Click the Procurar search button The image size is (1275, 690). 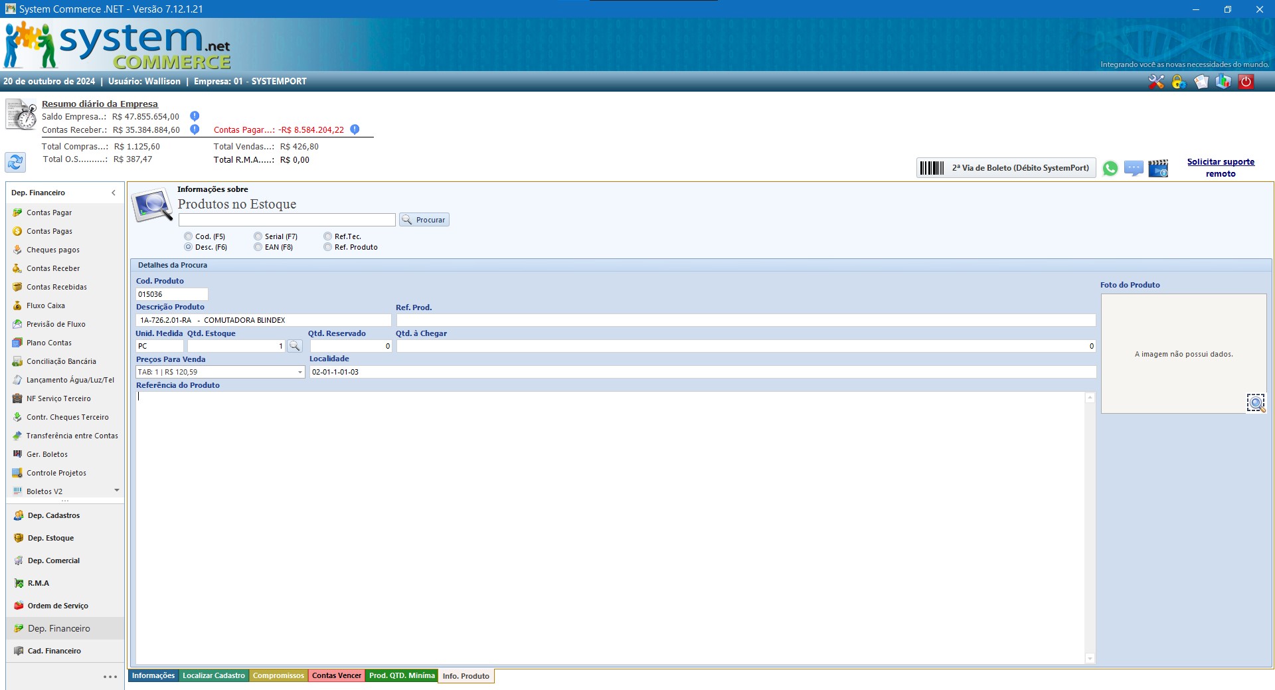tap(424, 220)
